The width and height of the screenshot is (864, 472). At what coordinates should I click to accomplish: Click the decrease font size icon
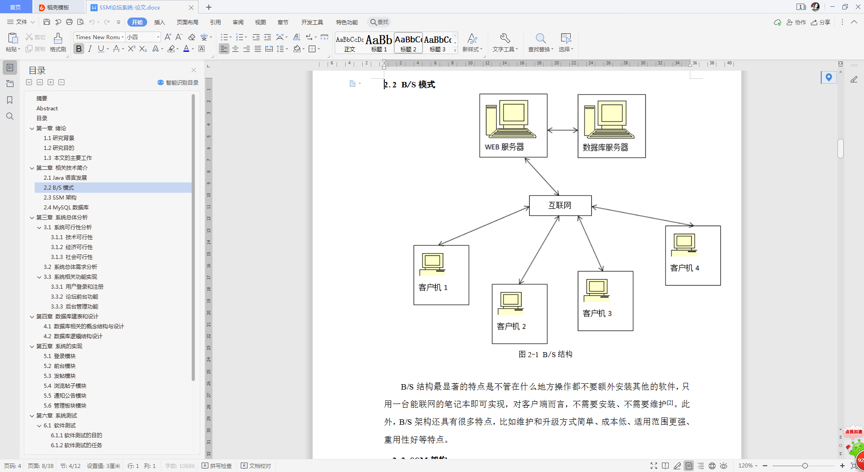point(179,37)
